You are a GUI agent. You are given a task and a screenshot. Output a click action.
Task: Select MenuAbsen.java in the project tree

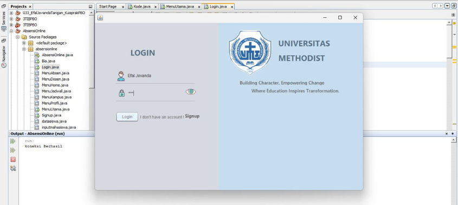(x=55, y=73)
